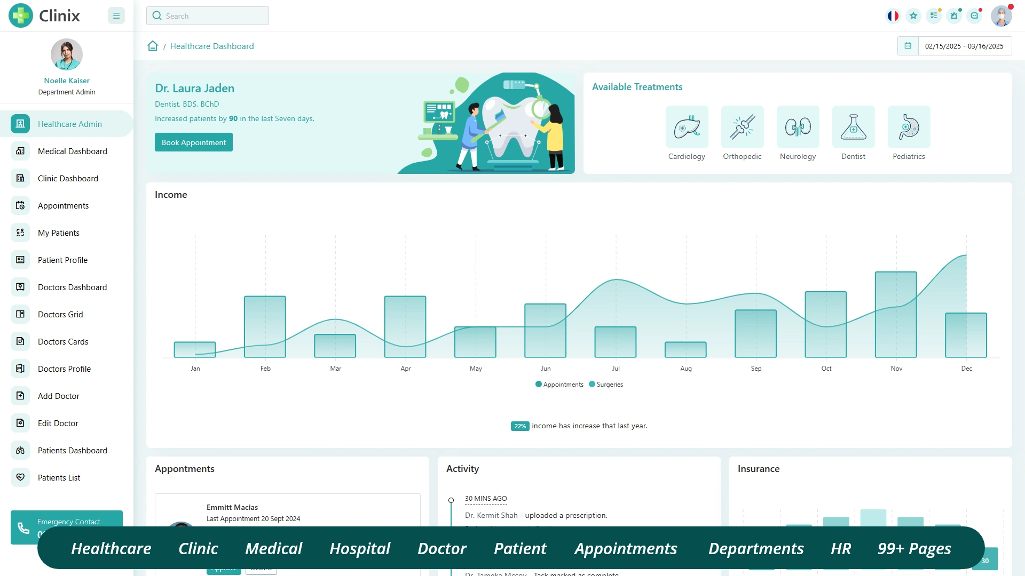
Task: Toggle the sidebar hamburger menu button
Action: pyautogui.click(x=116, y=15)
